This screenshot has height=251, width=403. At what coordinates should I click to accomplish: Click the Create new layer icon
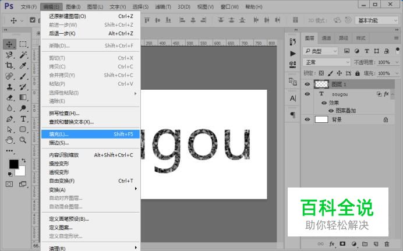pos(376,244)
